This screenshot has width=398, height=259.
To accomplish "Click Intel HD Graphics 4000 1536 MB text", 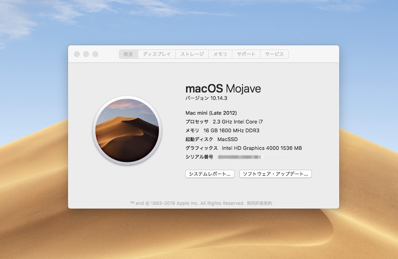I will [x=262, y=148].
